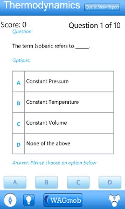Viewport: 125px width, 209px height.
Task: Select the Constant Volume option text
Action: [47, 123]
